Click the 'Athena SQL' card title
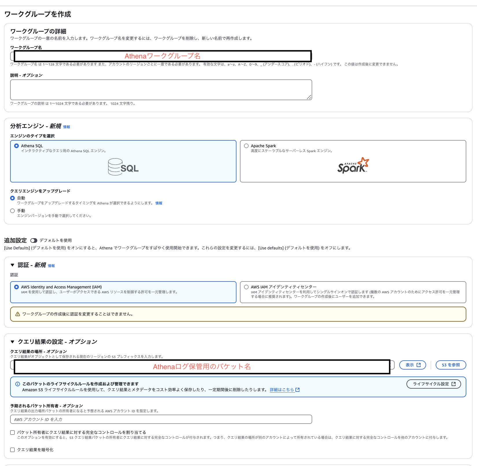This screenshot has height=466, width=477. (32, 146)
